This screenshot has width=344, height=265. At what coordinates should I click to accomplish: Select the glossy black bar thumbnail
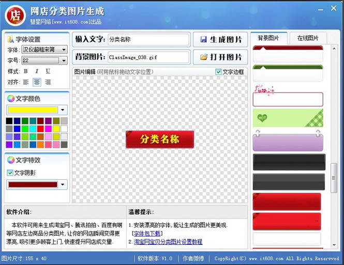pos(289,162)
